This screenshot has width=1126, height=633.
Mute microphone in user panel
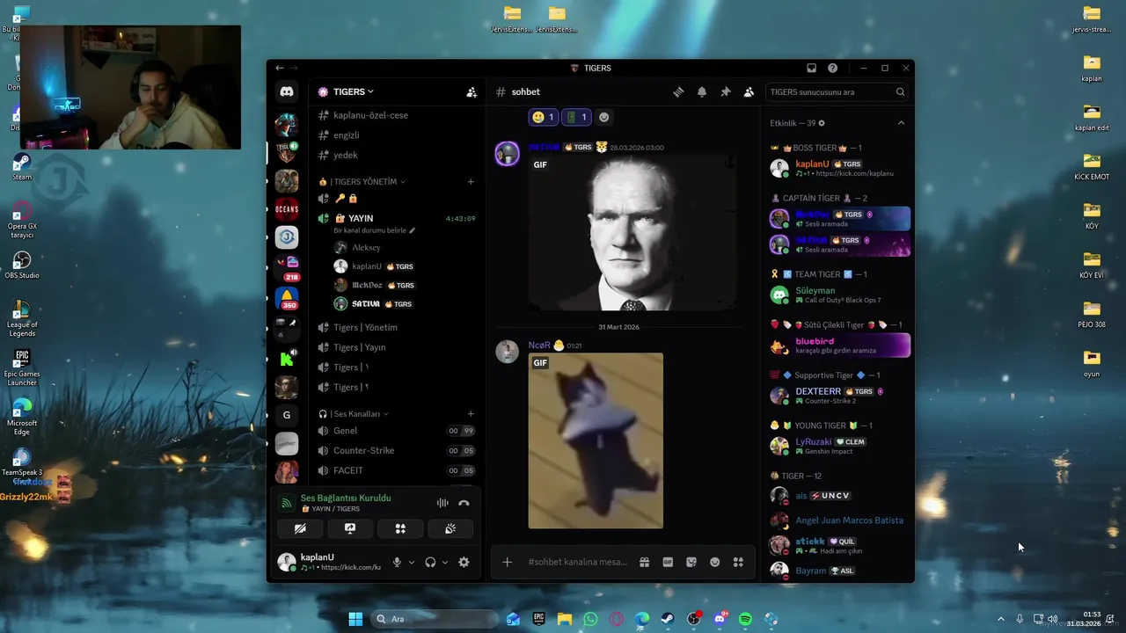[x=397, y=562]
